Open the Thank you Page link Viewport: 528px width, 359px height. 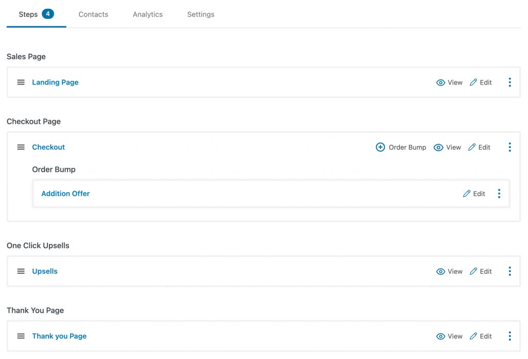[x=59, y=336]
